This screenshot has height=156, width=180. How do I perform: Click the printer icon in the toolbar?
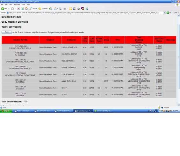pos(60,9)
